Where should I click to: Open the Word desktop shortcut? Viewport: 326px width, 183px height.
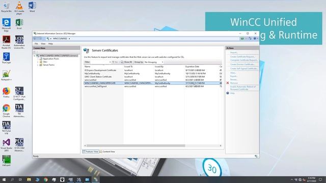point(32,7)
